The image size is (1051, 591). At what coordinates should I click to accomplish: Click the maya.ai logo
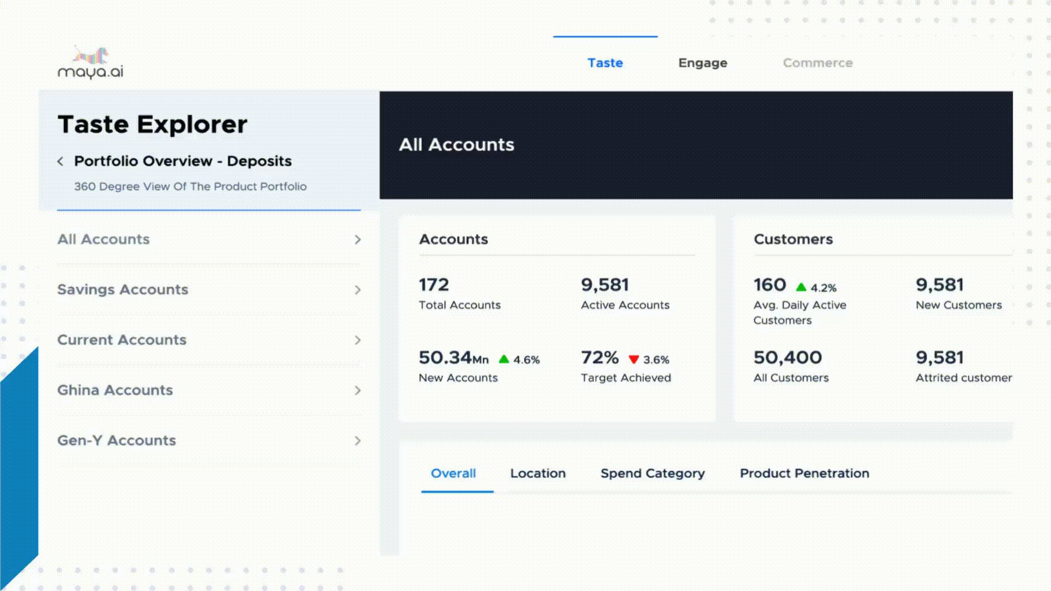click(90, 61)
